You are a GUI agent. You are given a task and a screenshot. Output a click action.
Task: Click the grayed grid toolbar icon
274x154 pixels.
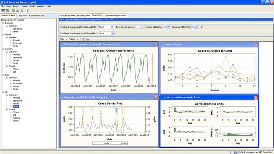(x=13, y=11)
